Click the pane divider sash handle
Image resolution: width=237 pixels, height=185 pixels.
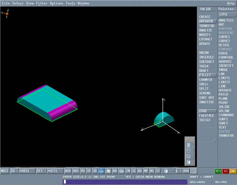(x=214, y=140)
